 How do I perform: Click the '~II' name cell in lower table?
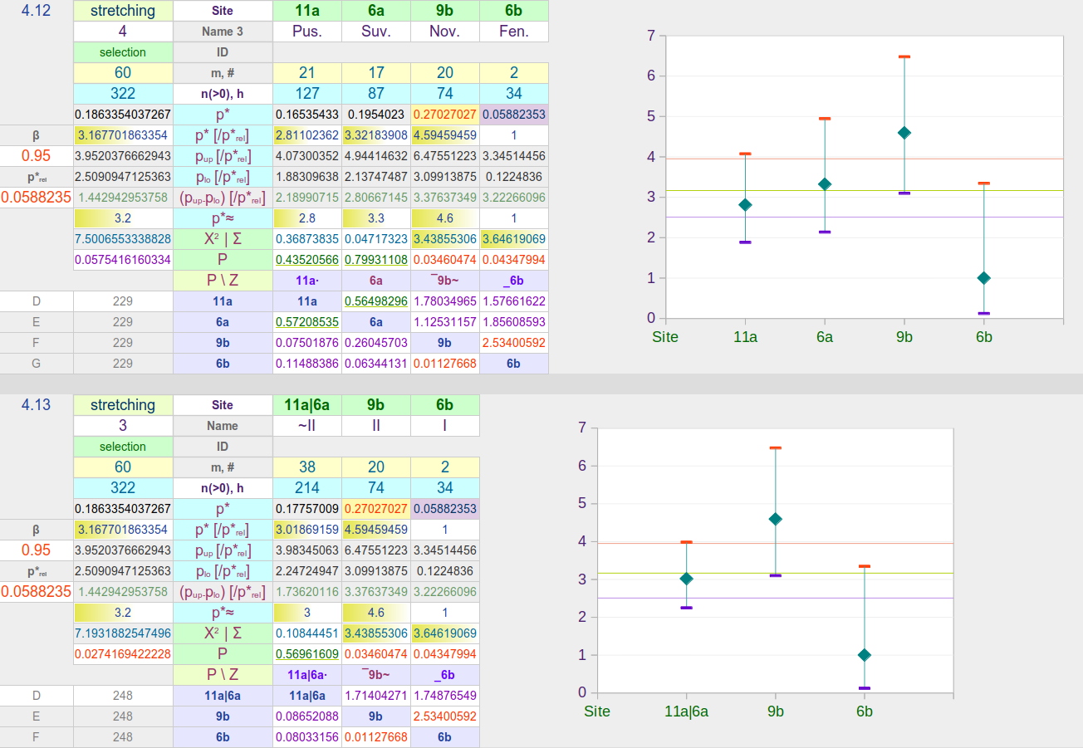coord(306,426)
